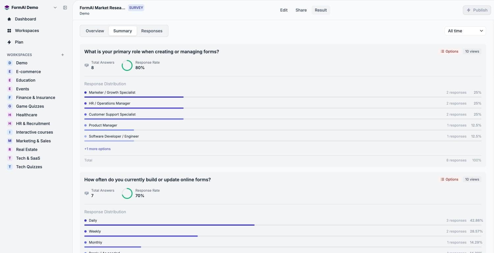This screenshot has height=253, width=494.
Task: Collapse sidebar using the panel toggle icon
Action: click(x=65, y=8)
